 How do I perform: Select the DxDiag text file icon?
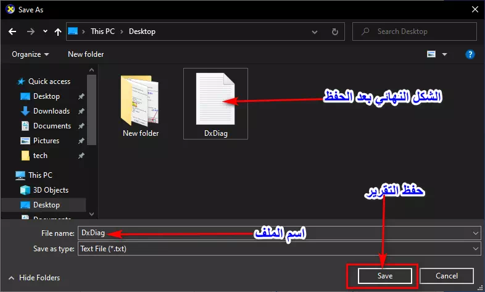215,104
